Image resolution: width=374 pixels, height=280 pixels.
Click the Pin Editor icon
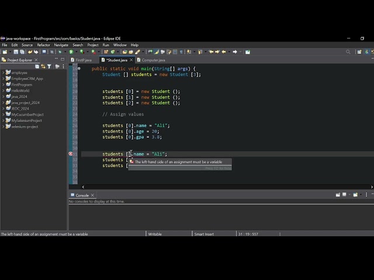[248, 52]
